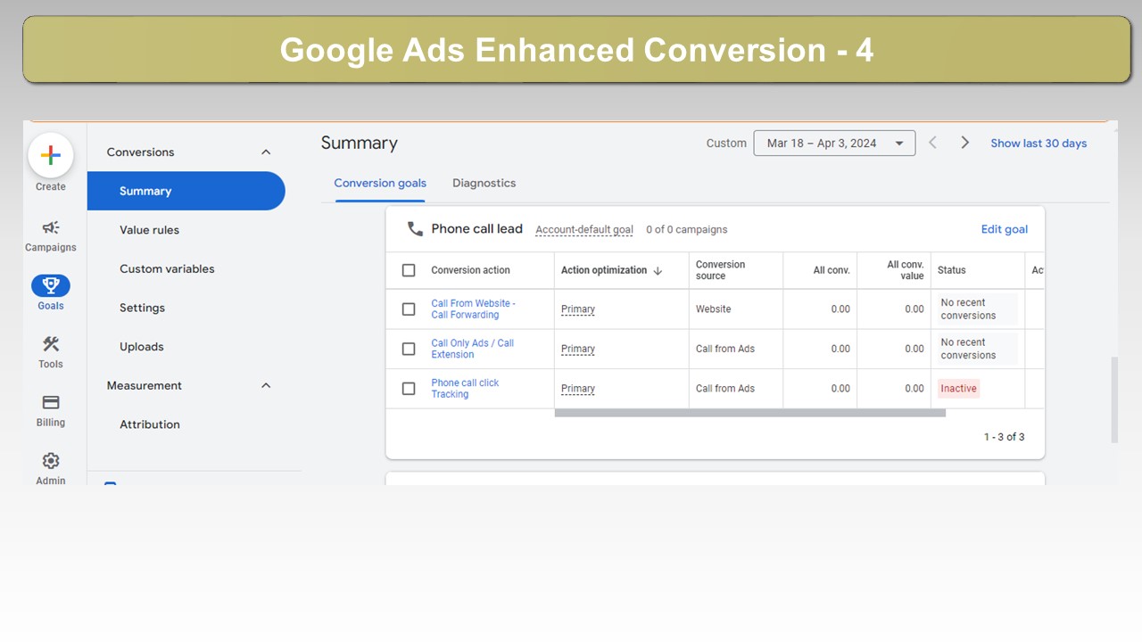Open Call From Website - Call Forwarding link
1142x642 pixels.
pyautogui.click(x=473, y=309)
